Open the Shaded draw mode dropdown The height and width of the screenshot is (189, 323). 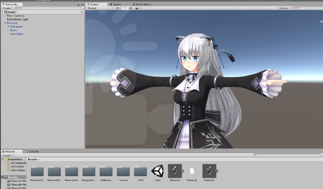click(x=100, y=8)
